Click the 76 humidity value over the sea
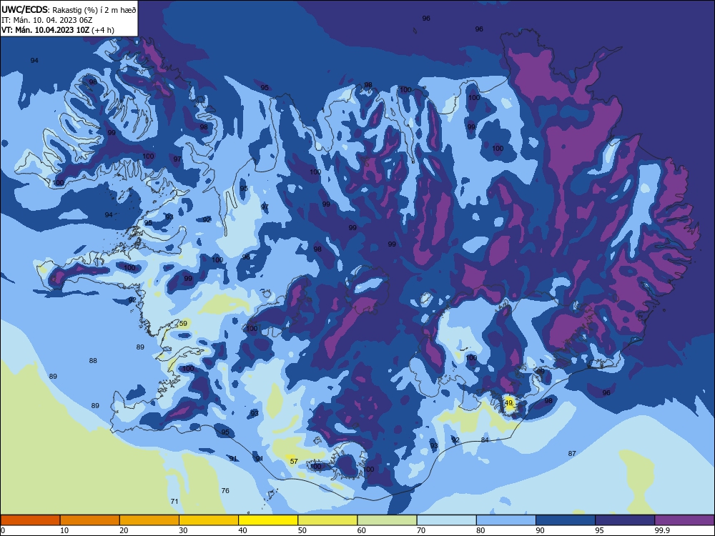 coord(225,490)
